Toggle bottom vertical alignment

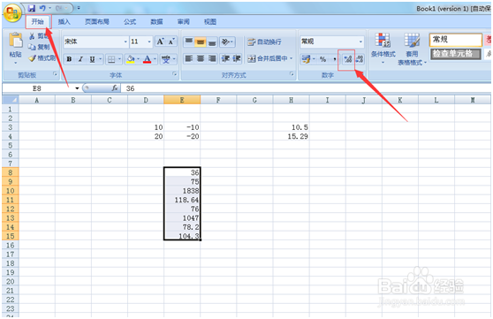pos(212,42)
